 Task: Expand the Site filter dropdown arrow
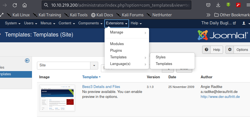pos(94,66)
